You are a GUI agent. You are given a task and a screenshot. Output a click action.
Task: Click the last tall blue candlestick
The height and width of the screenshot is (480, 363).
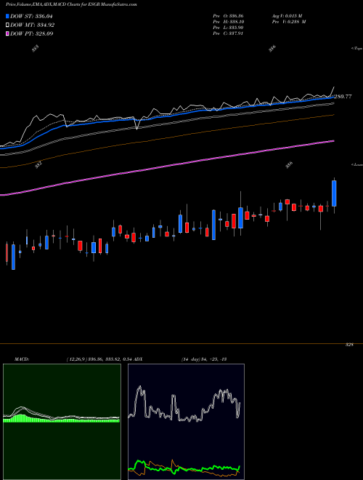[334, 193]
